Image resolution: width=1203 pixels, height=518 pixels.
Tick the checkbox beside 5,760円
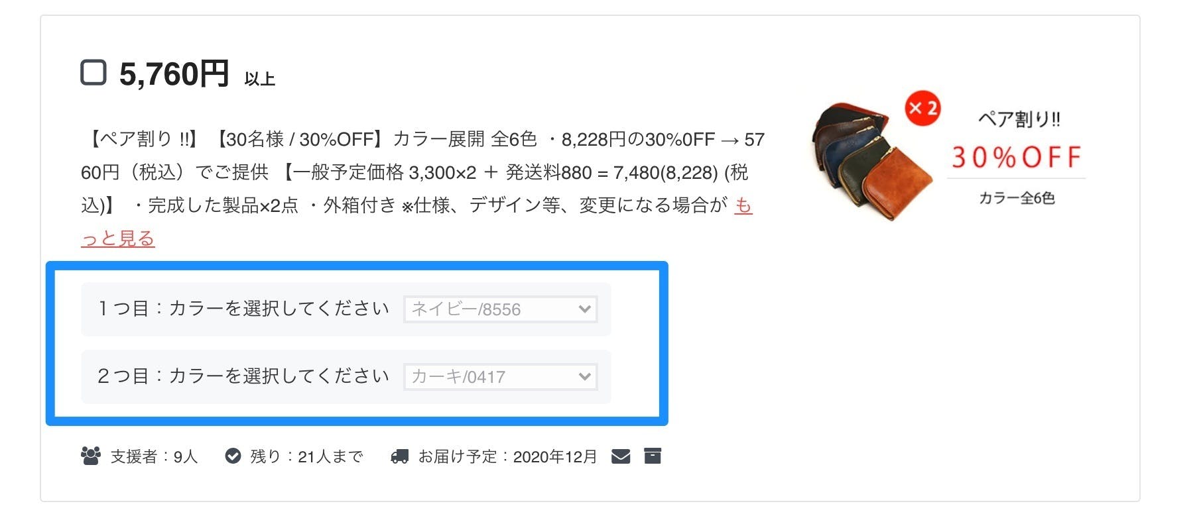(x=94, y=72)
